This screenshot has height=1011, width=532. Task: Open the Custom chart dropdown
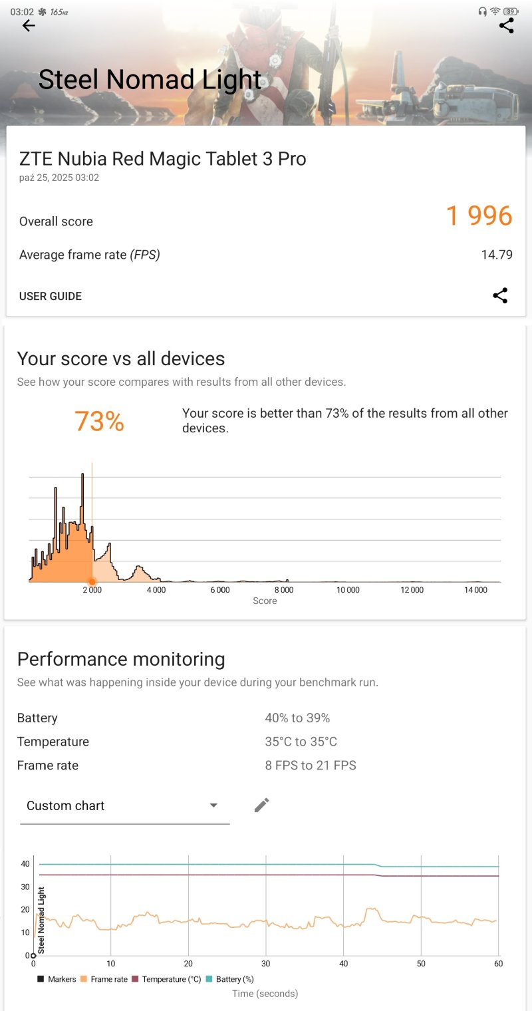(x=124, y=806)
